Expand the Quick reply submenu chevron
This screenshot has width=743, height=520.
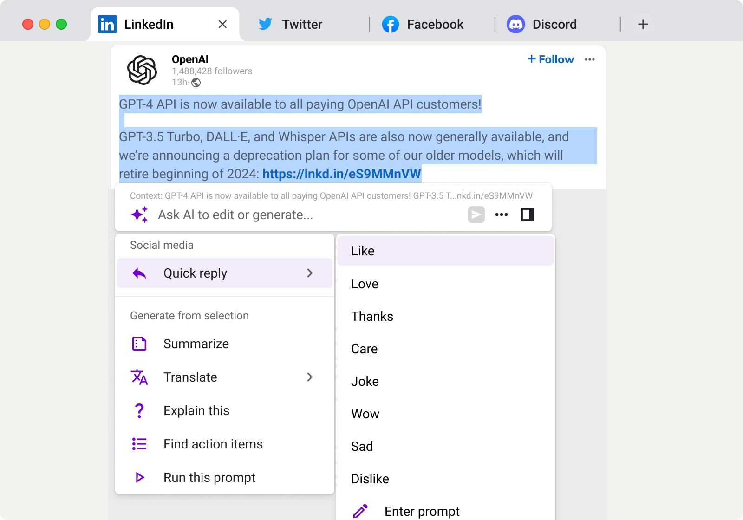[x=310, y=273]
